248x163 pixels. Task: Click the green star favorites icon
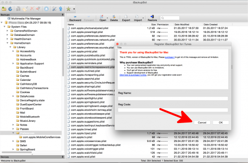pyautogui.click(x=69, y=9)
